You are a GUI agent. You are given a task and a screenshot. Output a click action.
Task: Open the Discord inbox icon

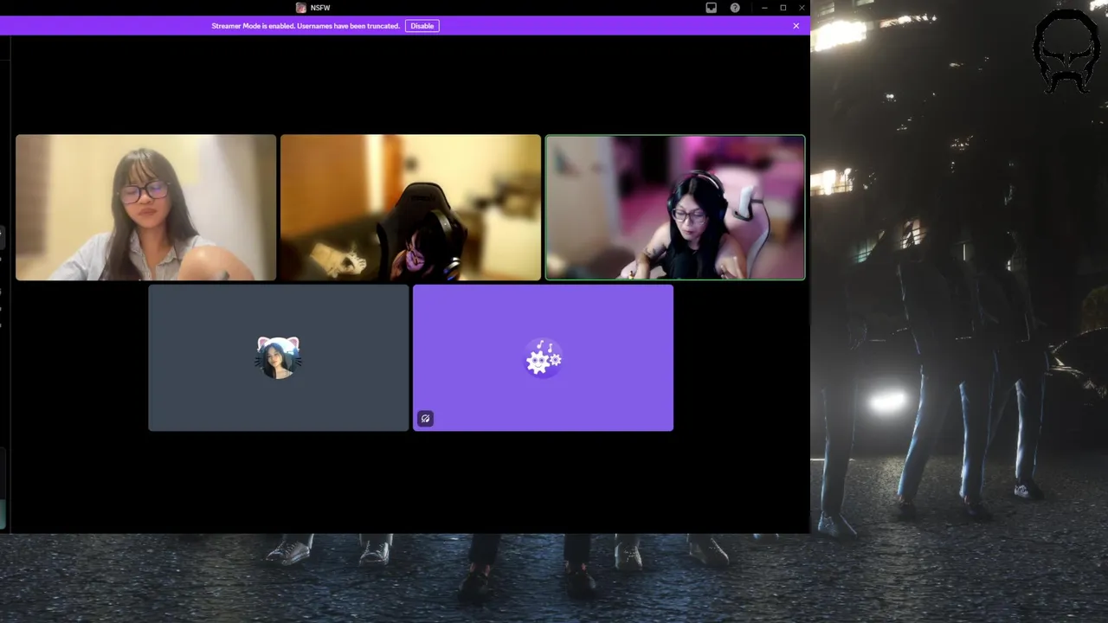pos(711,8)
